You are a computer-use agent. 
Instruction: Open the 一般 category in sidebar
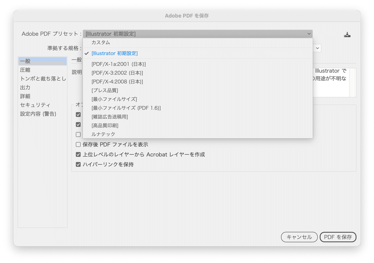42,61
